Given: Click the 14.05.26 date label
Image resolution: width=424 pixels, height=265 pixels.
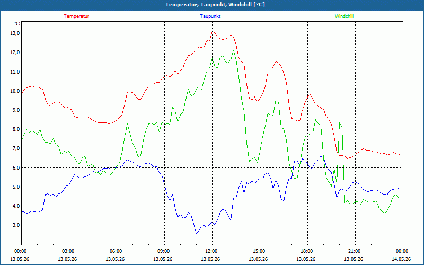Looking at the screenshot, I should 402,259.
